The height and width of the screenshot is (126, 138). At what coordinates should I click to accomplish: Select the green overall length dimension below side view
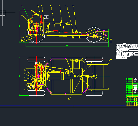[x=67, y=46]
